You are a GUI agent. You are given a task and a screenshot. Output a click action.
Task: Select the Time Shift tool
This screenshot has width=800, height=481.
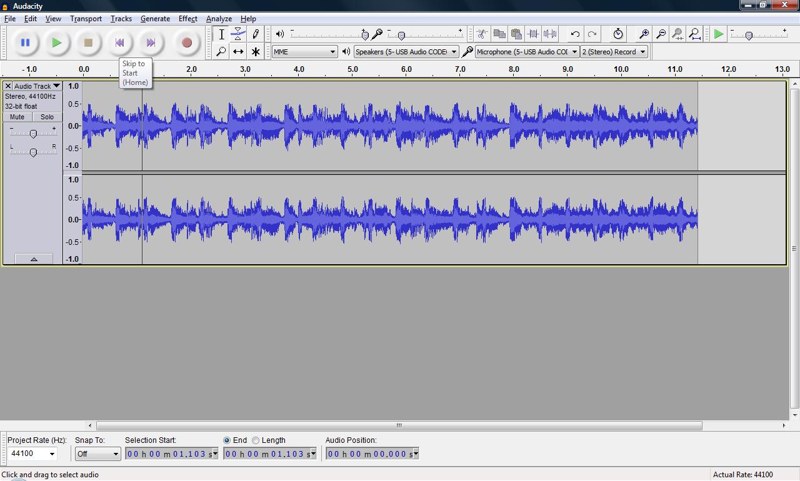tap(238, 51)
